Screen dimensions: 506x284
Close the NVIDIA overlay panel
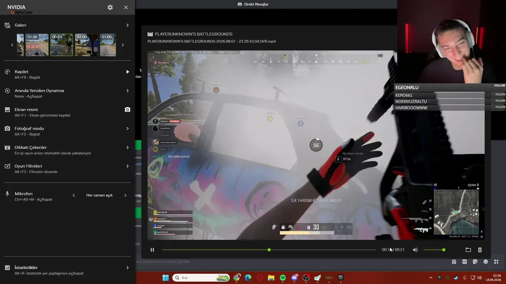pyautogui.click(x=126, y=7)
